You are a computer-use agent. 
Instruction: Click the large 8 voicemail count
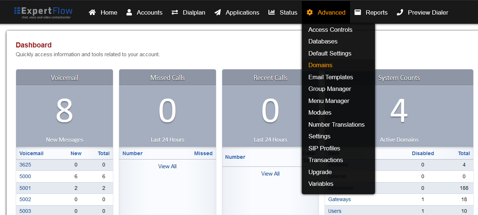point(64,111)
